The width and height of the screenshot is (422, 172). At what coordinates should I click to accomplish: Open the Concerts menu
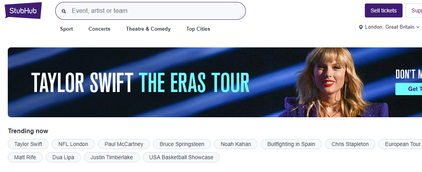[99, 29]
